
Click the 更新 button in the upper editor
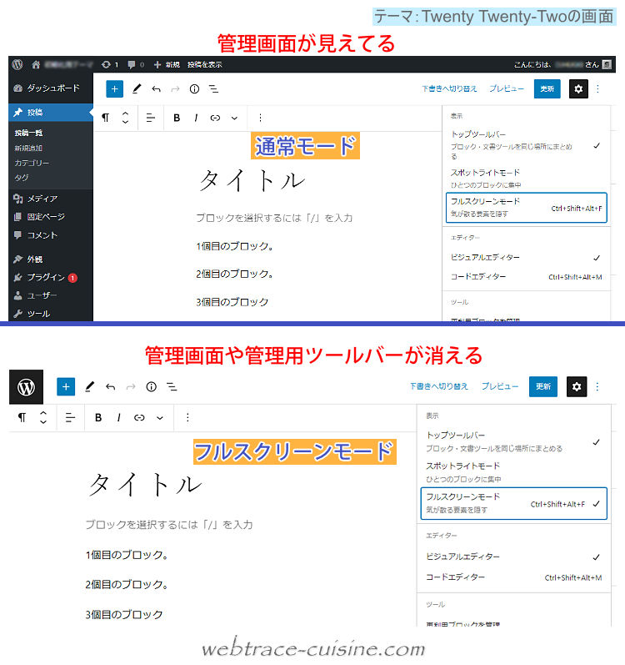click(x=547, y=88)
